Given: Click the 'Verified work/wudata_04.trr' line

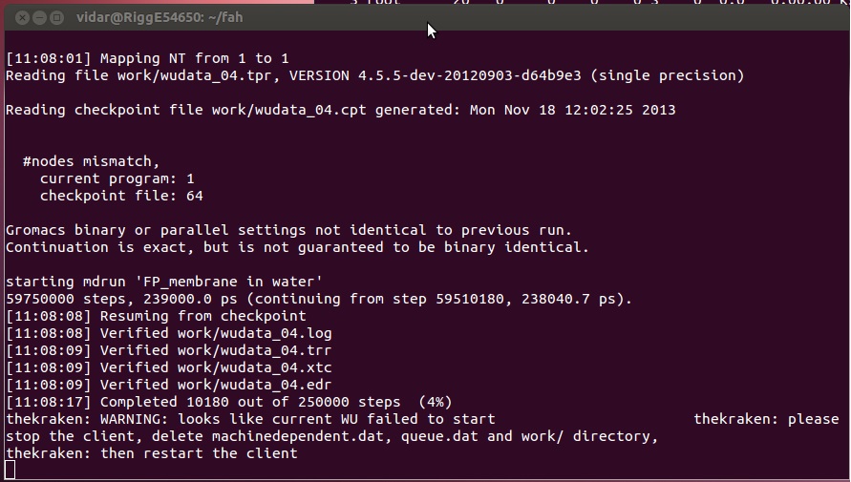Looking at the screenshot, I should [x=169, y=350].
